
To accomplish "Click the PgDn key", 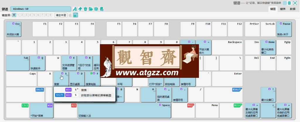I will [x=284, y=63].
